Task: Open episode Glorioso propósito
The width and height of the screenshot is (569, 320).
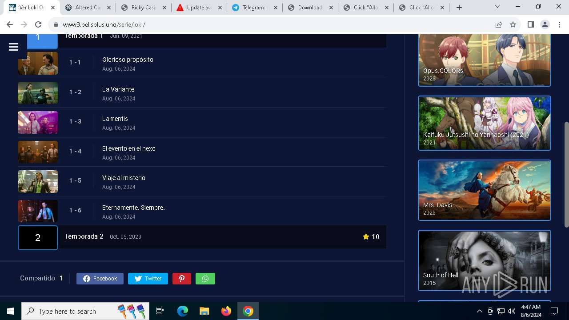Action: coord(128,60)
